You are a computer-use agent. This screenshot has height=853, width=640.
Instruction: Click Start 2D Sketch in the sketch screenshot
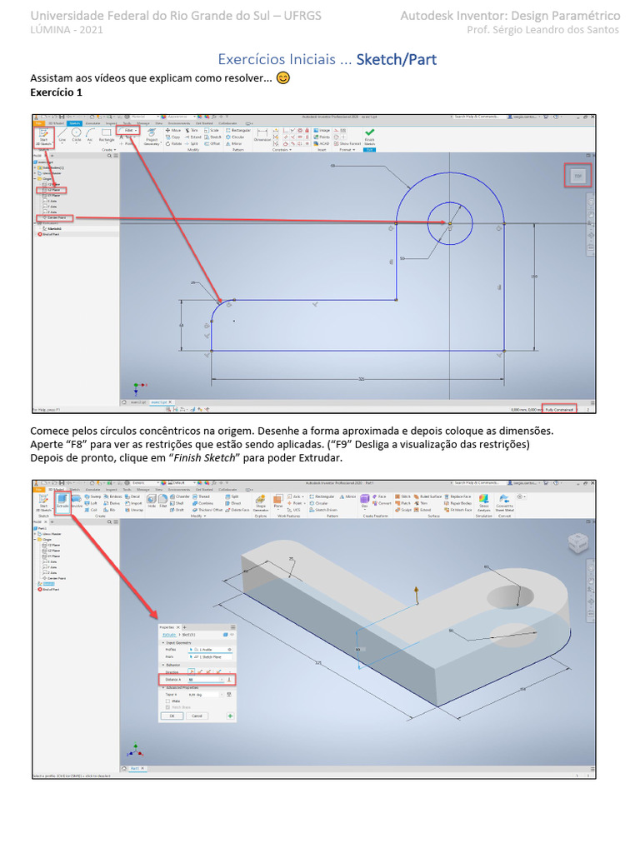pos(44,137)
